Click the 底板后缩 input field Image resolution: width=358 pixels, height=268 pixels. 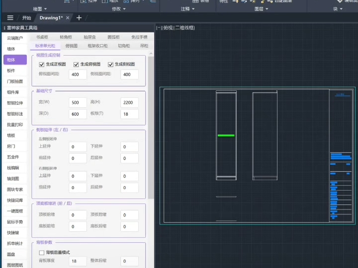click(129, 226)
